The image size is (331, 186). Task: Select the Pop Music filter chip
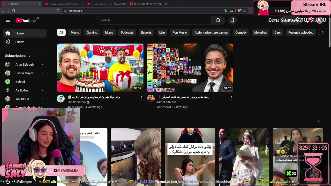(x=180, y=33)
